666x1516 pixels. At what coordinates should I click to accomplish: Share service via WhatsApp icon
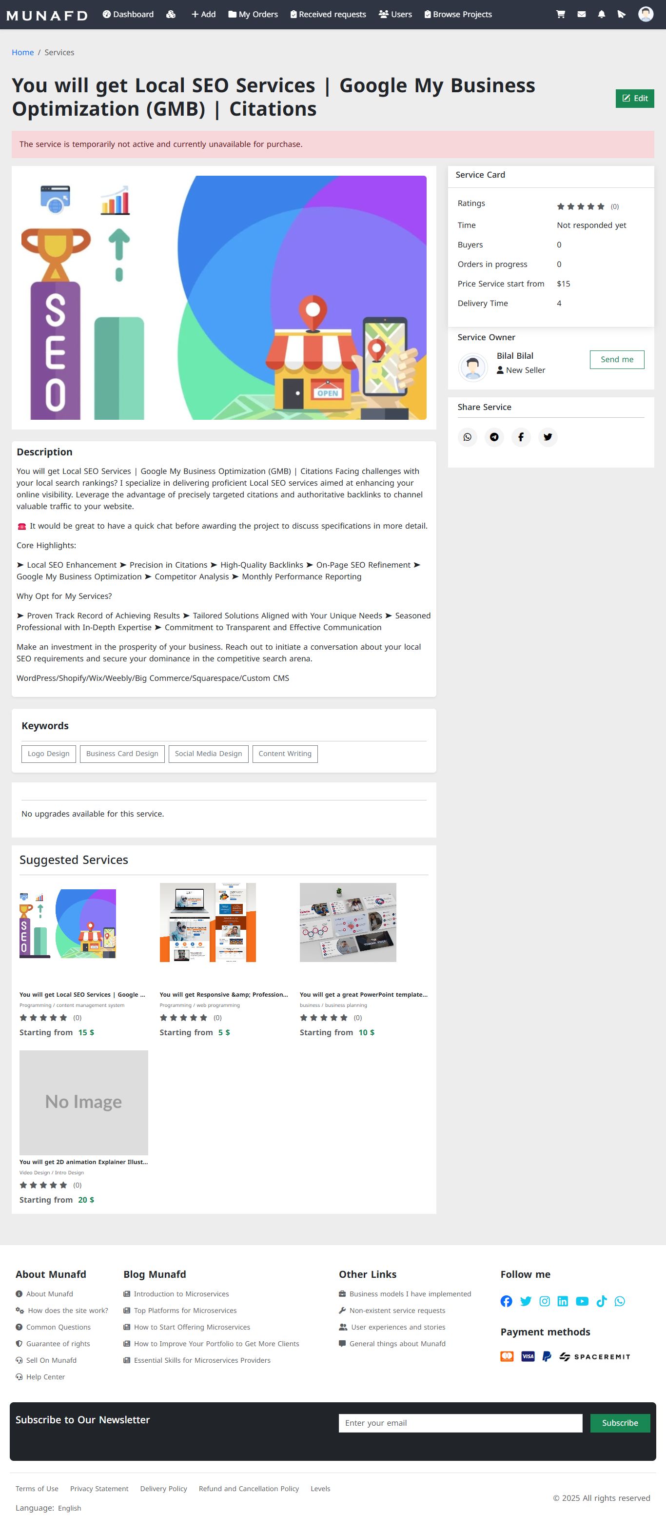point(467,437)
